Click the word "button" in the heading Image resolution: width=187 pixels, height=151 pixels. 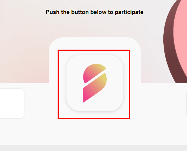click(x=80, y=12)
